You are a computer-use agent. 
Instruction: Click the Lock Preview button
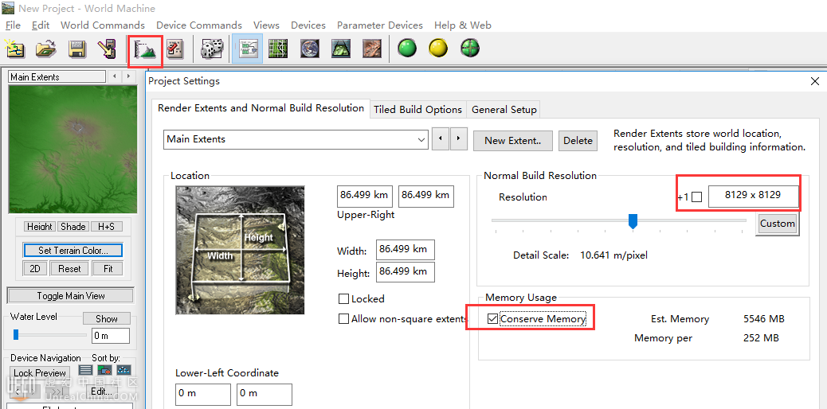pyautogui.click(x=40, y=372)
